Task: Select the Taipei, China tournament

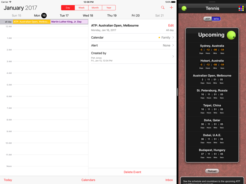Action: pyautogui.click(x=212, y=109)
